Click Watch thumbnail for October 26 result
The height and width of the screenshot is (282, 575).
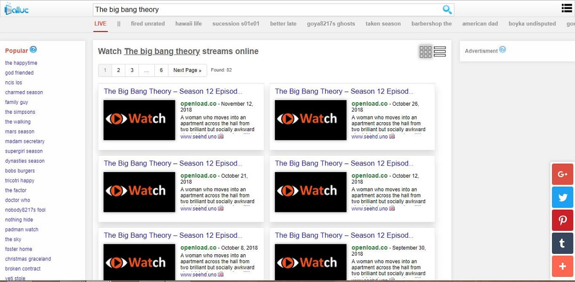click(311, 119)
